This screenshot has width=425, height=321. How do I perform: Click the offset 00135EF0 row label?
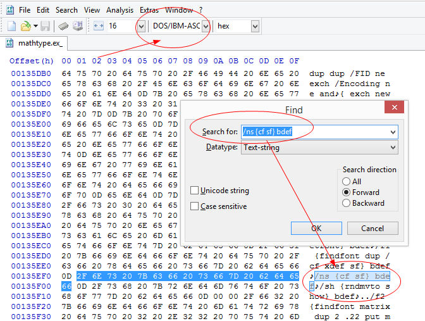31,276
